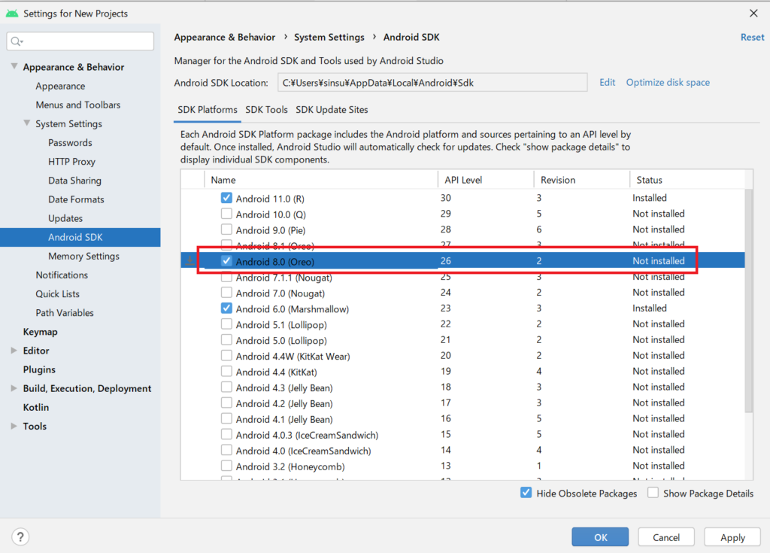Open Data Sharing settings

coord(74,181)
